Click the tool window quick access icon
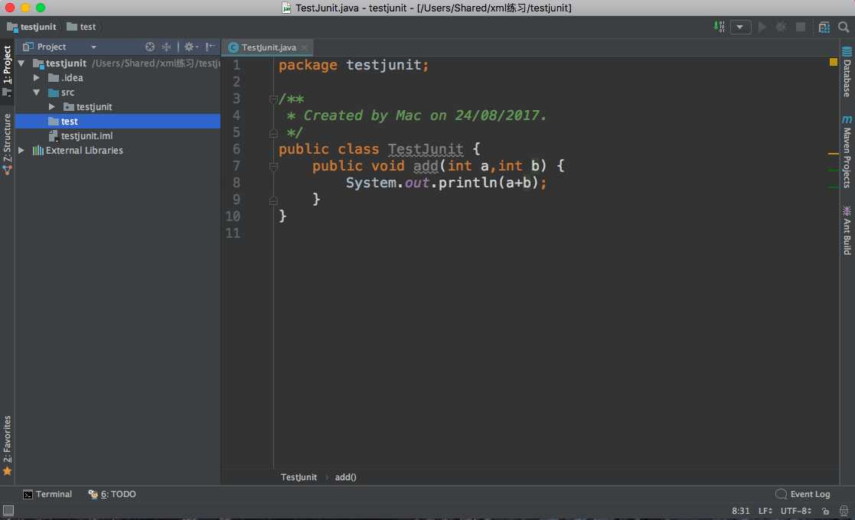This screenshot has height=520, width=855. [8, 510]
